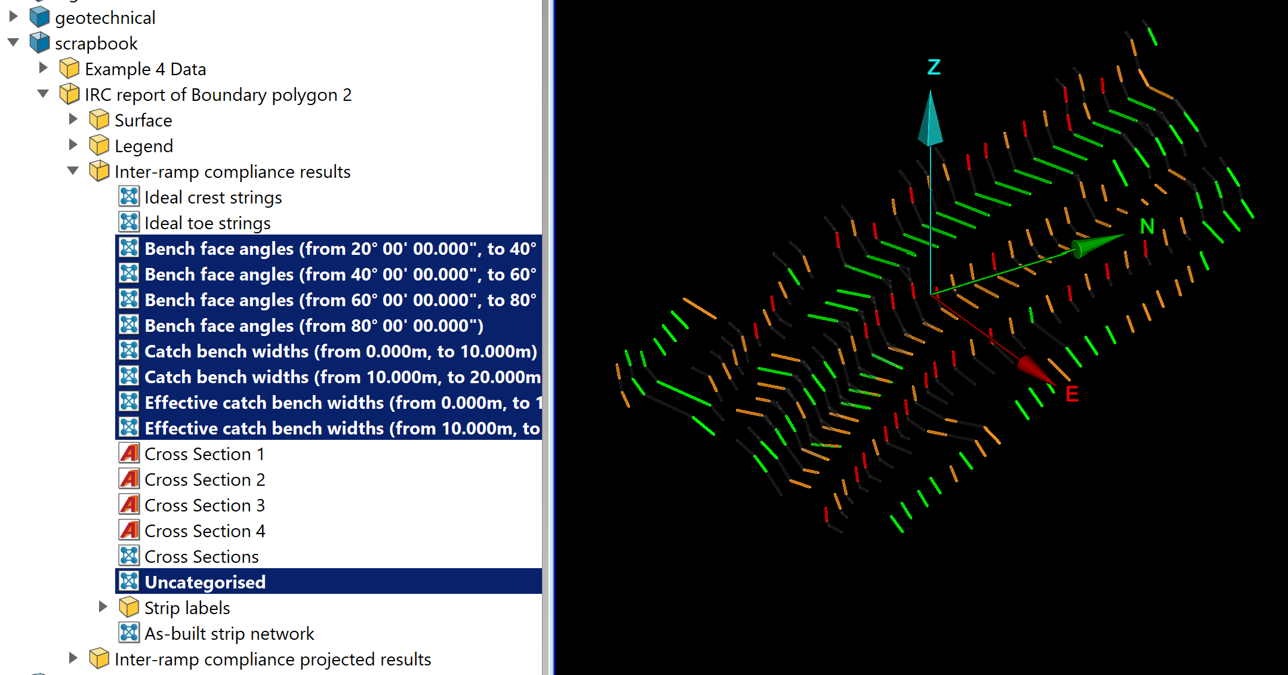Expand the Strip labels folder
The height and width of the screenshot is (675, 1288).
(x=103, y=607)
